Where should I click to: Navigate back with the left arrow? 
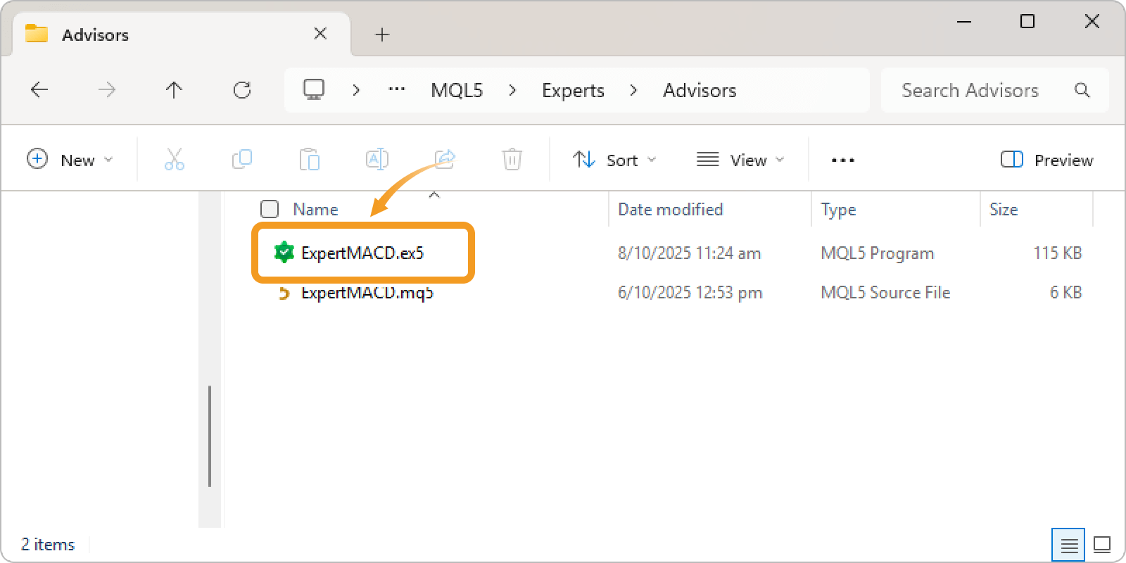(39, 90)
